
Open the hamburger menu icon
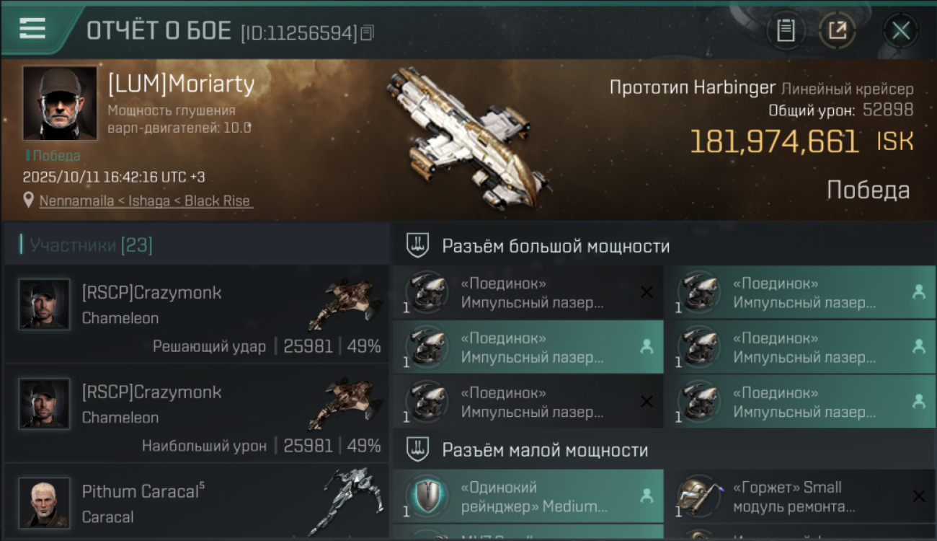(x=32, y=28)
